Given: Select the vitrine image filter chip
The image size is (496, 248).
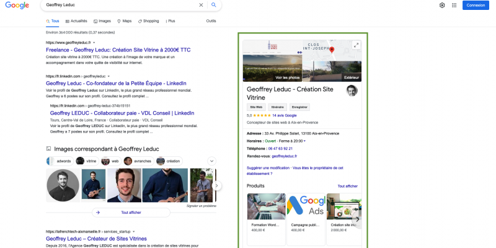Looking at the screenshot, I should [x=87, y=161].
